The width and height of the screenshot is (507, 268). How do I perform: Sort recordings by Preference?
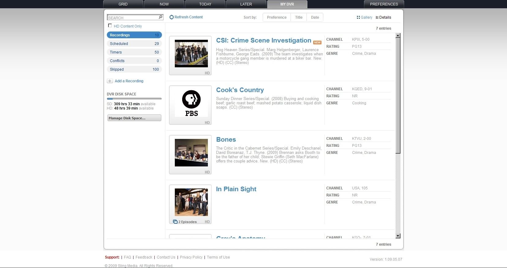(x=277, y=17)
